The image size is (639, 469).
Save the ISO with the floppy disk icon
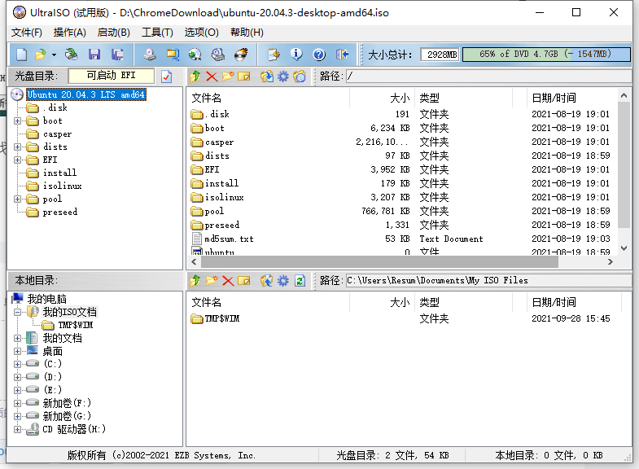click(94, 55)
